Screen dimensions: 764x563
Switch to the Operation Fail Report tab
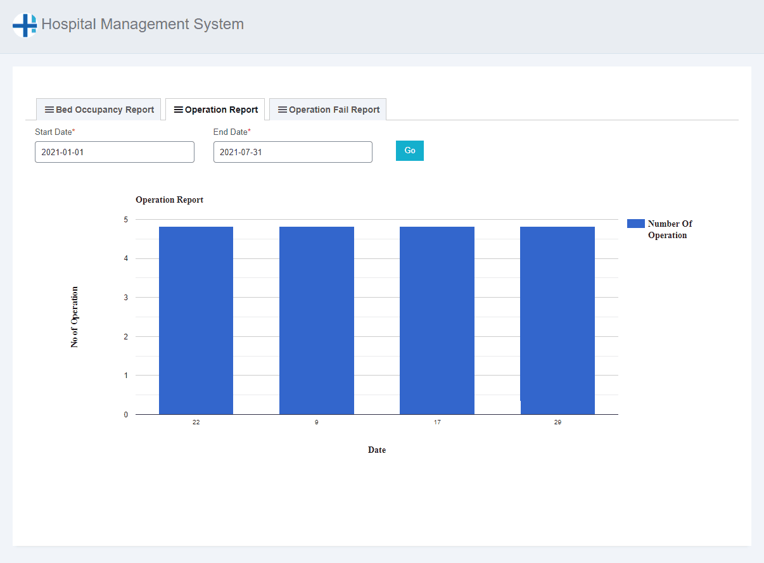click(334, 110)
